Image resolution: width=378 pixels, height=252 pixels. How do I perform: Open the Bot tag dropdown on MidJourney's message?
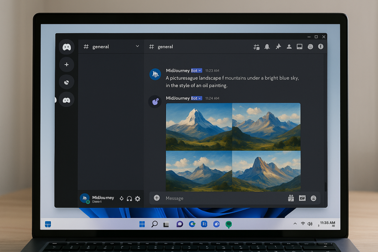[x=196, y=70]
